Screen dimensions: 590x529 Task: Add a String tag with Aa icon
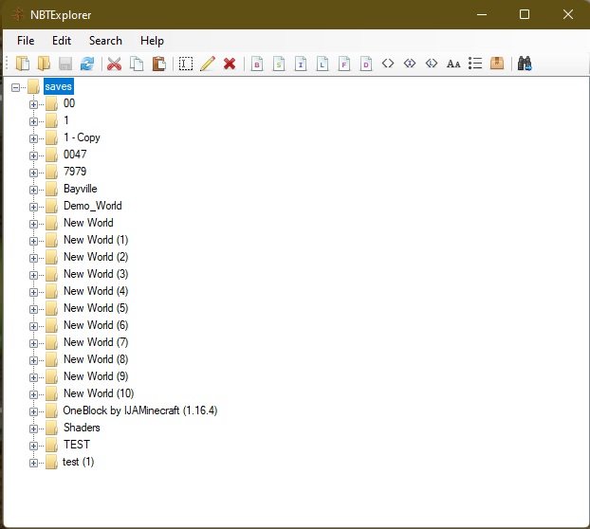pyautogui.click(x=453, y=64)
